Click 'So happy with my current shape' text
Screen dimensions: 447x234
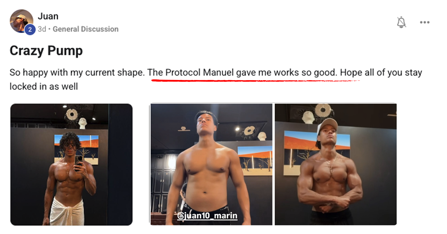pos(77,73)
